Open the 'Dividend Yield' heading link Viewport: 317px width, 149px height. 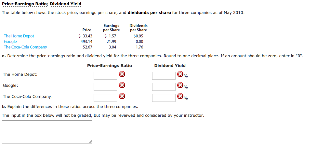(66, 4)
